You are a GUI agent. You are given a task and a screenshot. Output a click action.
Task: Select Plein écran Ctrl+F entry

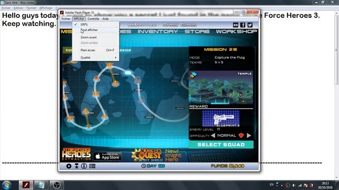(x=96, y=50)
